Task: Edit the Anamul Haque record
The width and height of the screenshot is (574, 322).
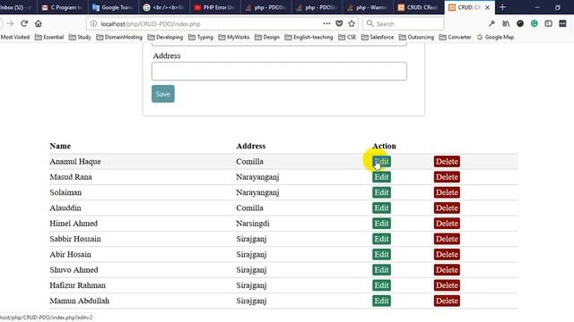Action: (381, 161)
